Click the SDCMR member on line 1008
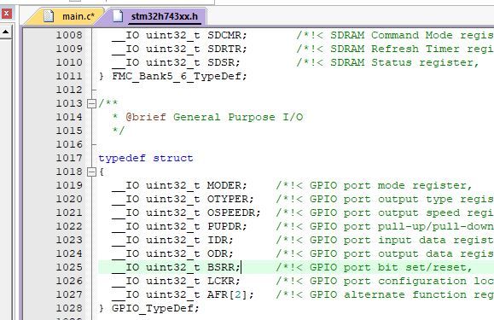This screenshot has width=494, height=320. pos(224,35)
